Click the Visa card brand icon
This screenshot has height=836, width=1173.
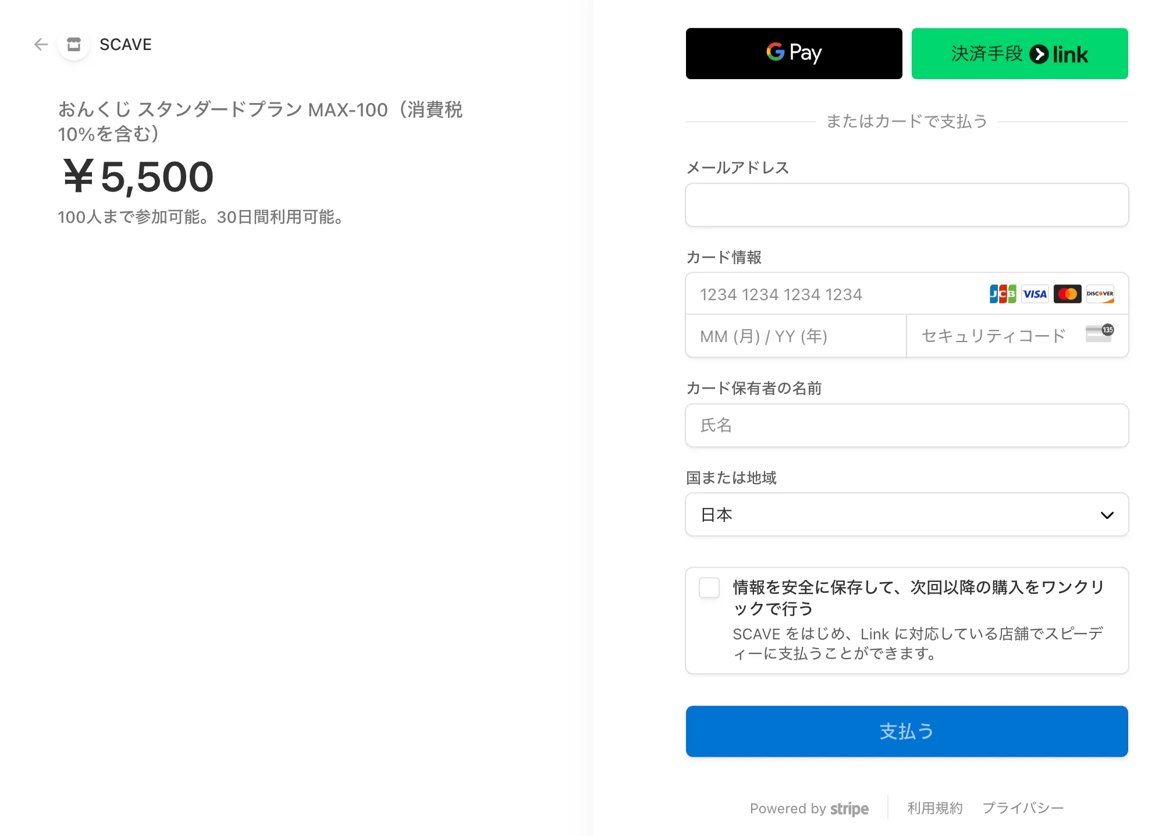[x=1035, y=294]
